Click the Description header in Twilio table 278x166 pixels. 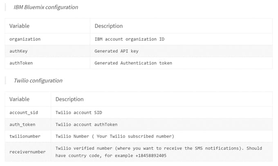tap(69, 99)
